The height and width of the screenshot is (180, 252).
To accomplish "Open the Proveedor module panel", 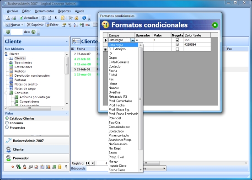I will tap(37, 158).
